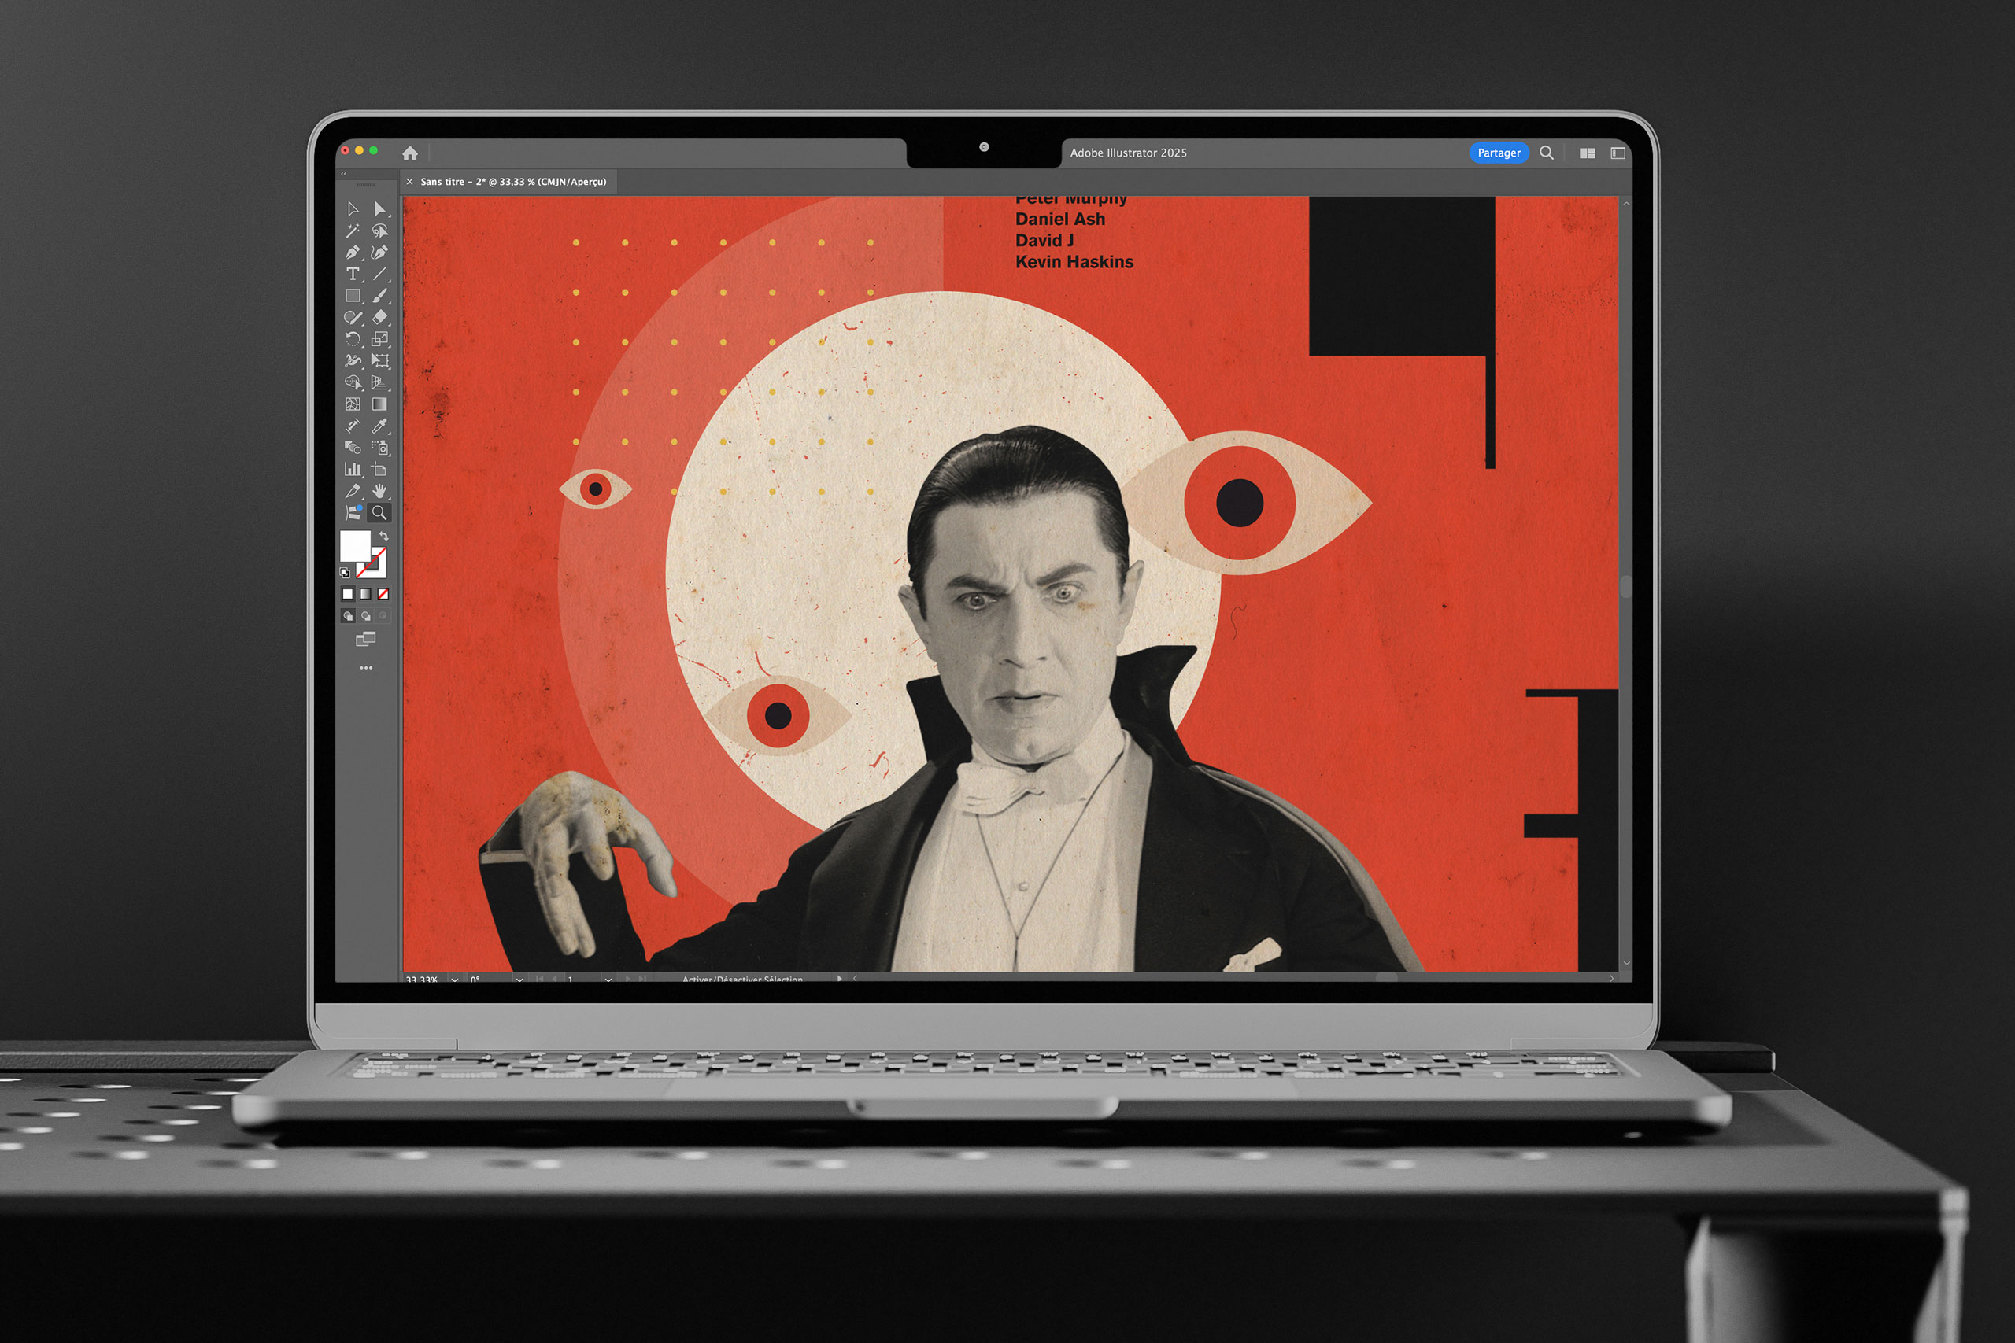Select the Symbol Sprayer tool
The height and width of the screenshot is (1343, 2015).
tap(379, 448)
